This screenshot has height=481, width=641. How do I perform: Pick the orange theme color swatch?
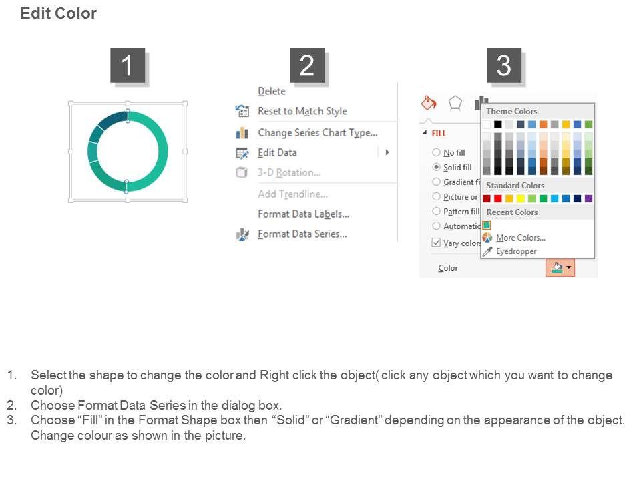click(544, 124)
